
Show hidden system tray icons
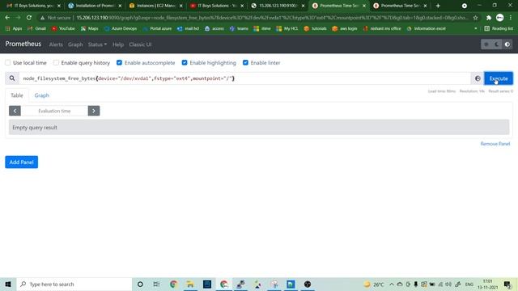coord(392,284)
